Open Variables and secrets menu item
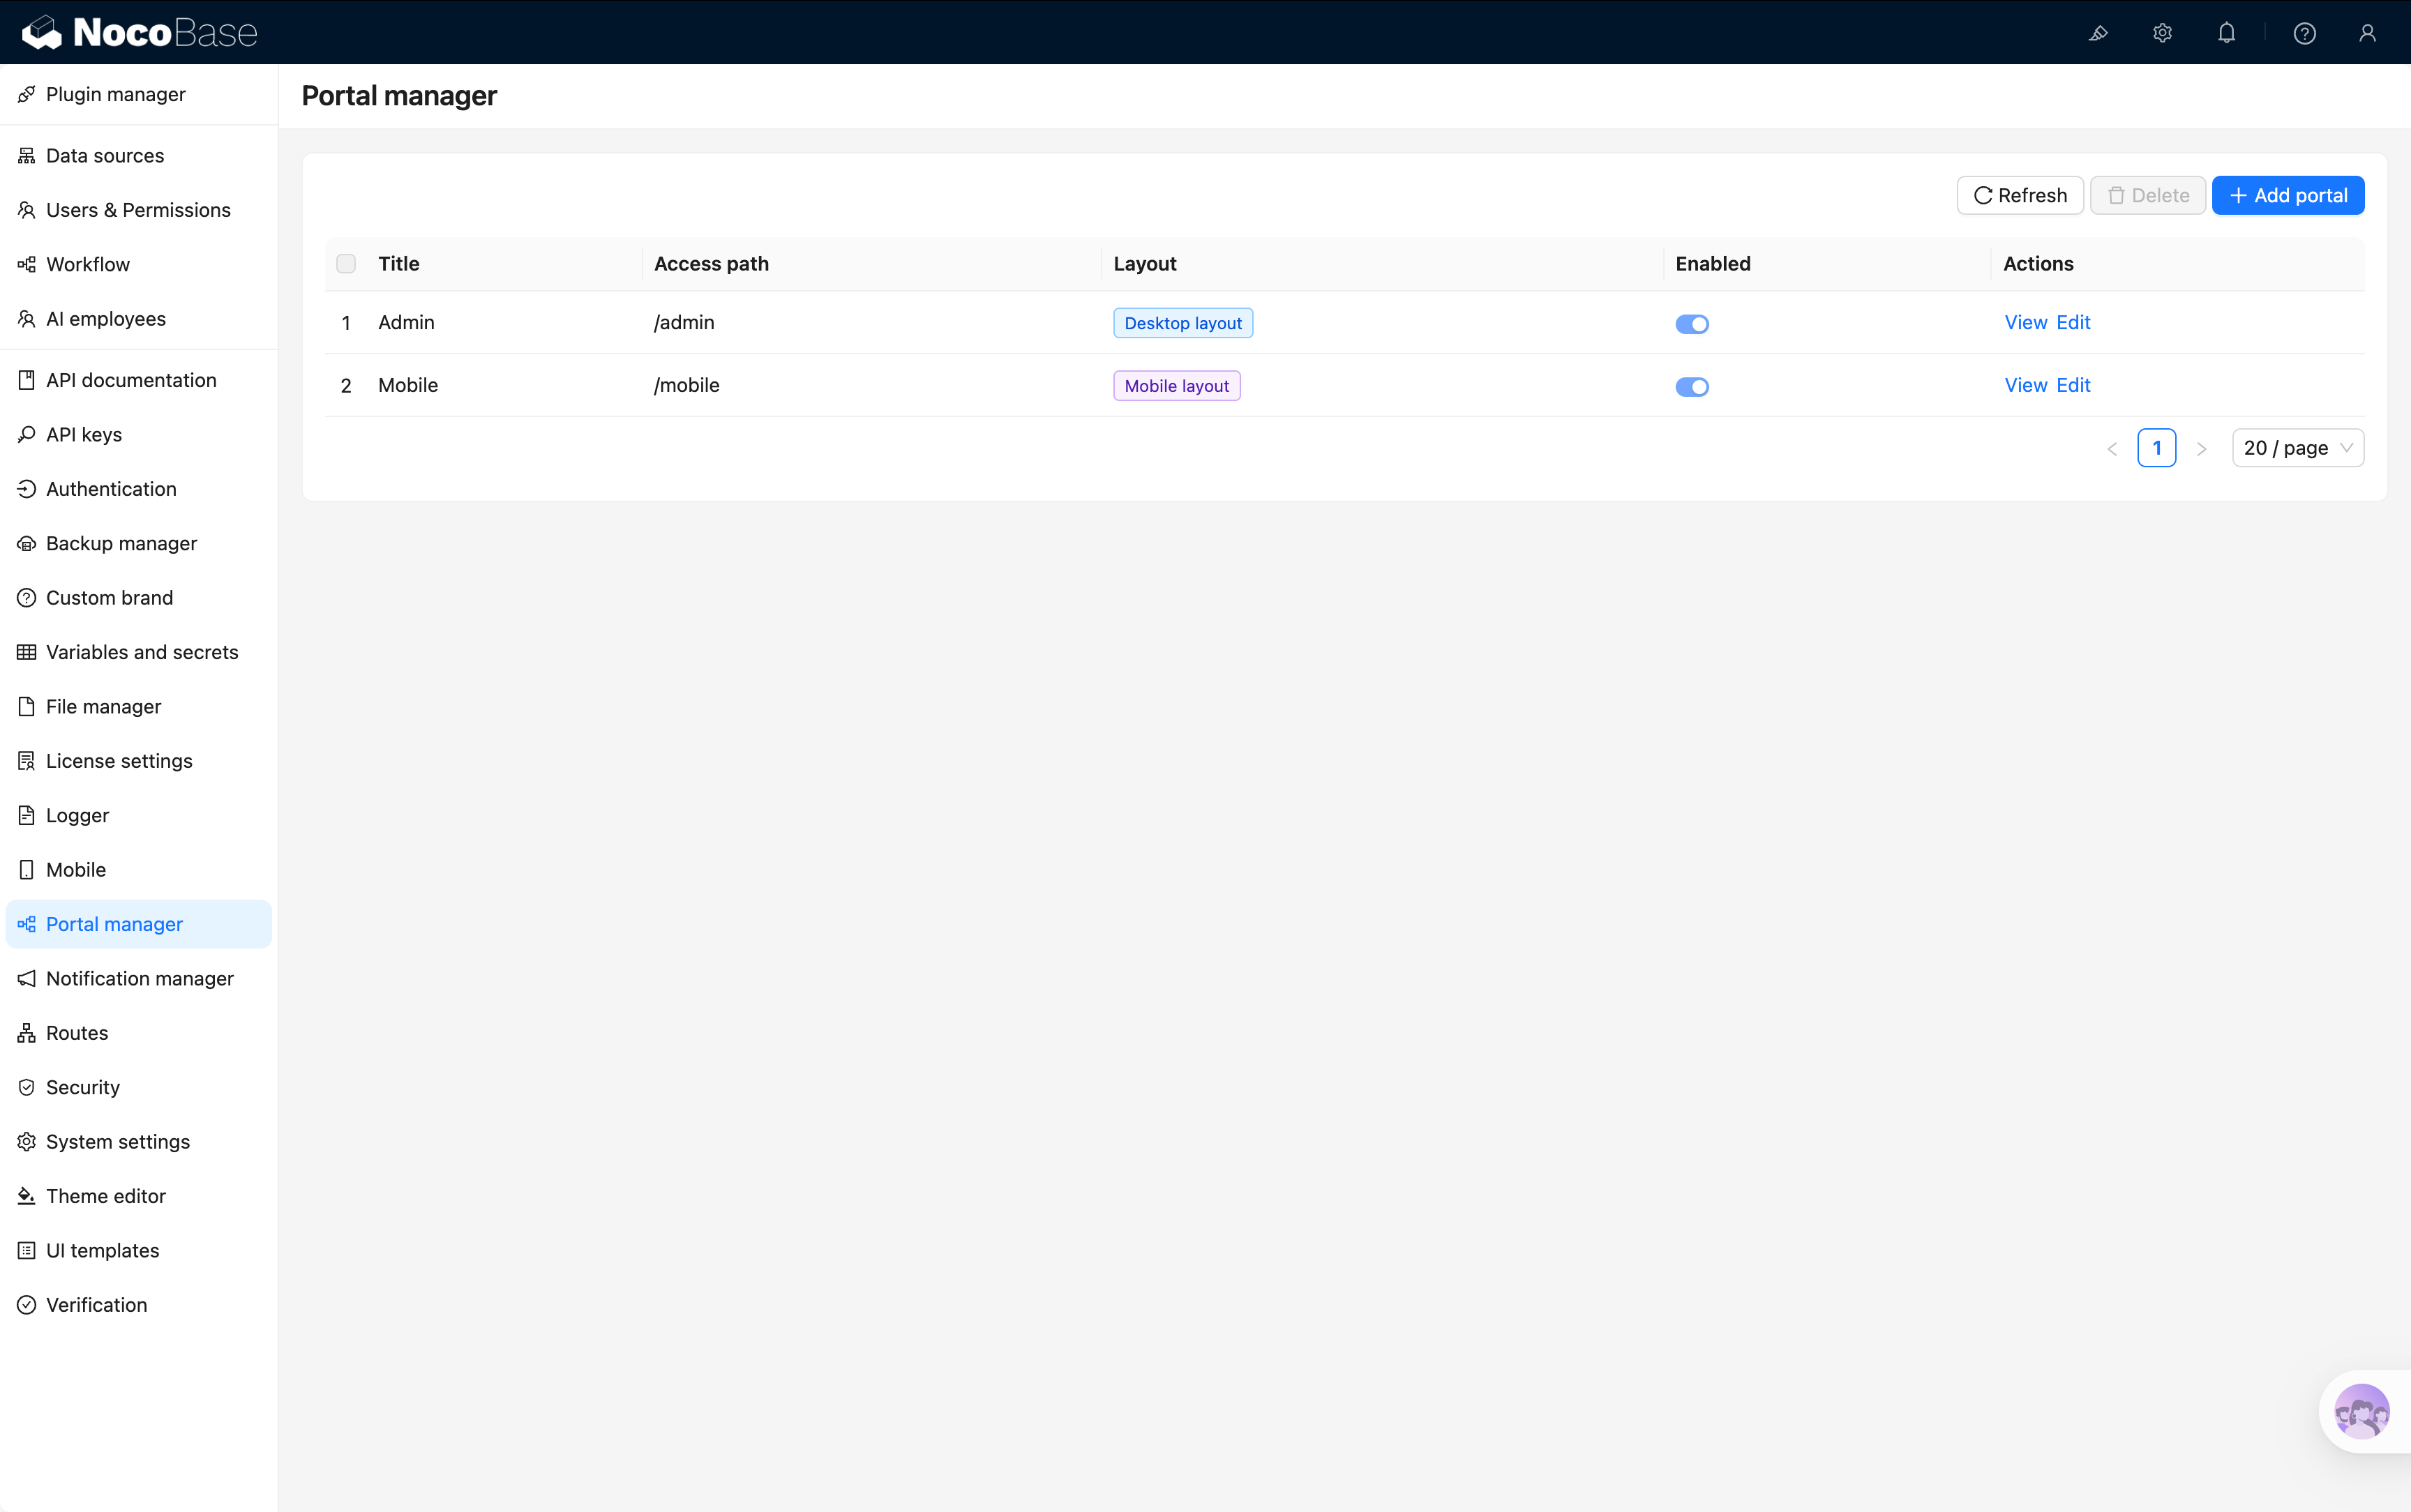The height and width of the screenshot is (1512, 2411). (139, 652)
